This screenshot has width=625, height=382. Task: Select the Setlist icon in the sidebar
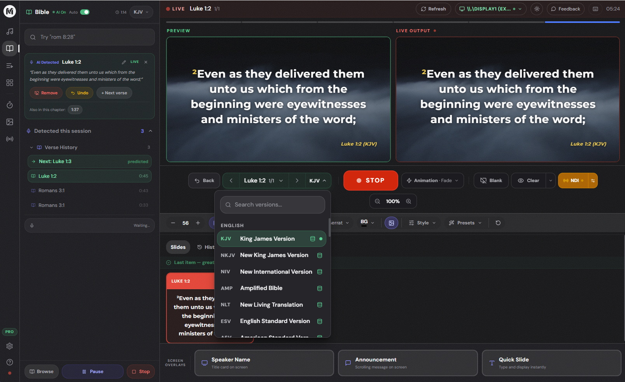10,66
